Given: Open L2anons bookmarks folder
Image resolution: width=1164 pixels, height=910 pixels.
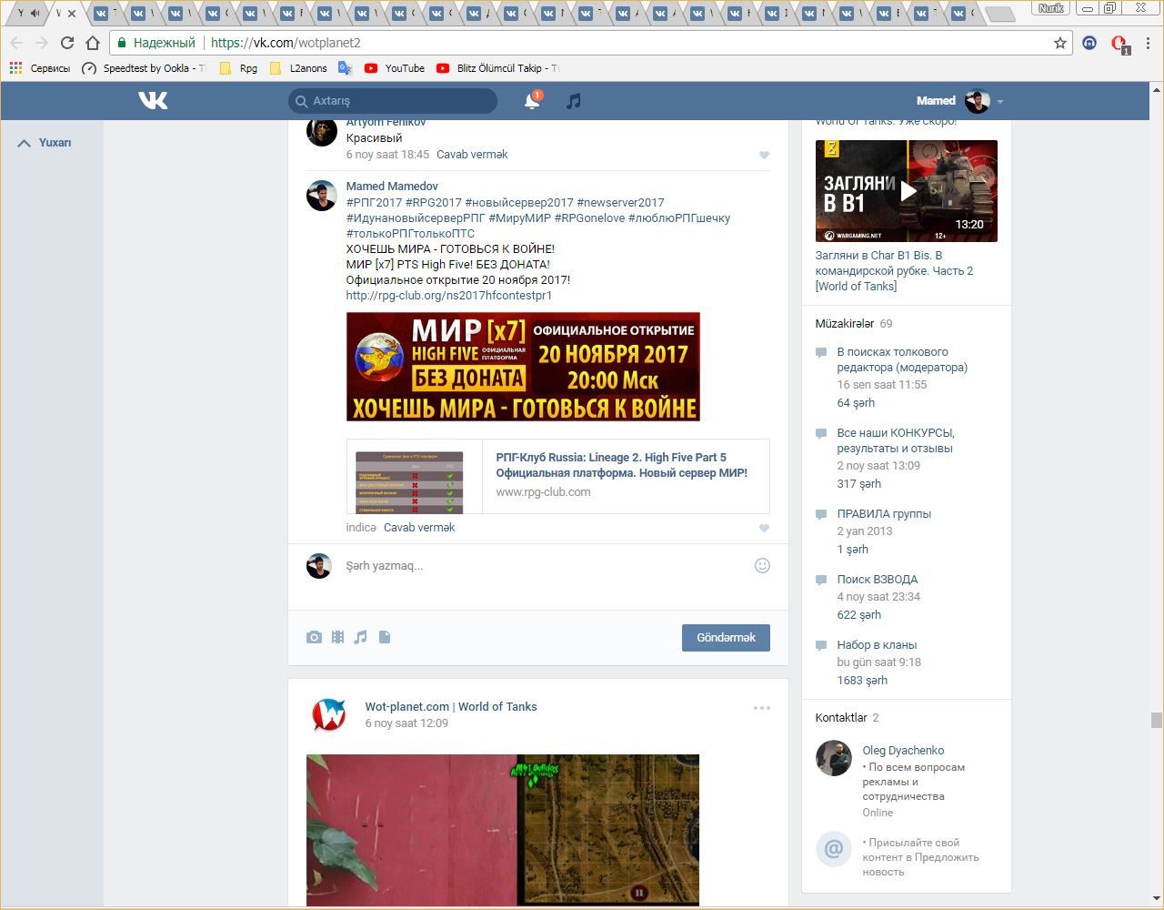Looking at the screenshot, I should click(x=299, y=68).
